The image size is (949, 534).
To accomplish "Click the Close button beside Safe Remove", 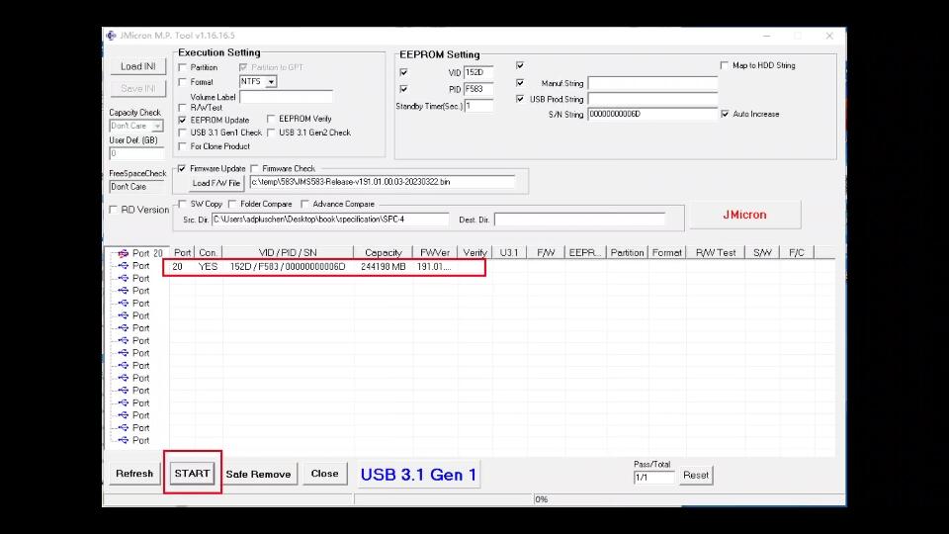I will point(325,474).
